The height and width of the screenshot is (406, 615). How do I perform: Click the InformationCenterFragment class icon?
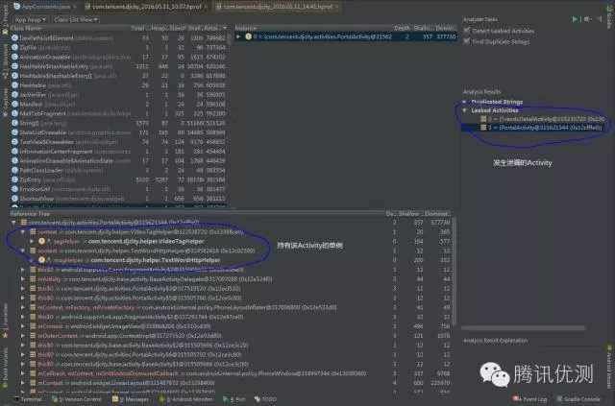[x=15, y=152]
